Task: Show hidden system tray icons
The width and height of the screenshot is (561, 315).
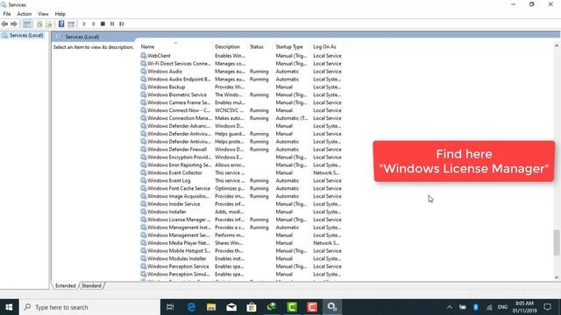Action: click(x=450, y=307)
